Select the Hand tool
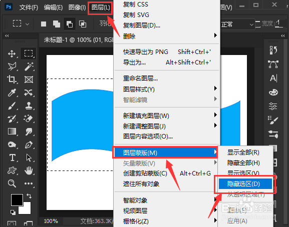The width and height of the screenshot is (289, 227). click(x=29, y=170)
